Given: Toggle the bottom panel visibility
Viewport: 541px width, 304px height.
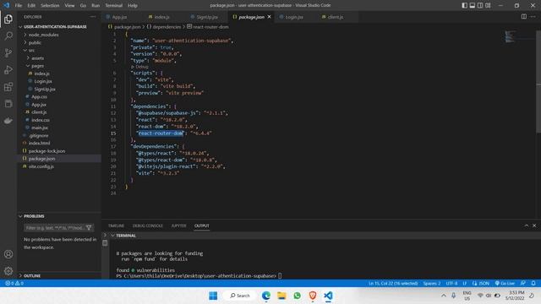Looking at the screenshot, I should point(473,5).
